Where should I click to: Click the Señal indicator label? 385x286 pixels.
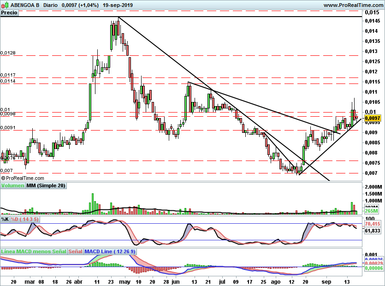click(x=75, y=251)
